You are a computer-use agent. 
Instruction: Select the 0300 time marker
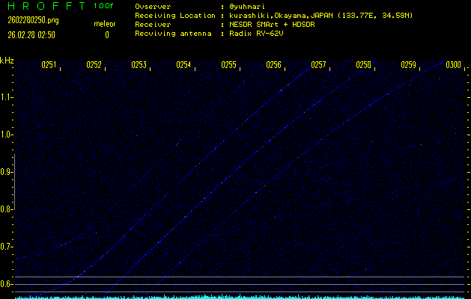click(453, 65)
